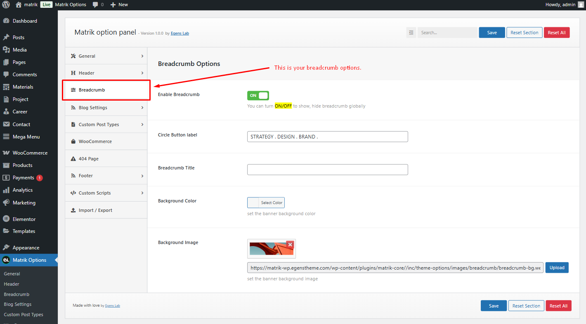Open the Egens Lab link in header
Screen dimensions: 586x324
coord(180,33)
